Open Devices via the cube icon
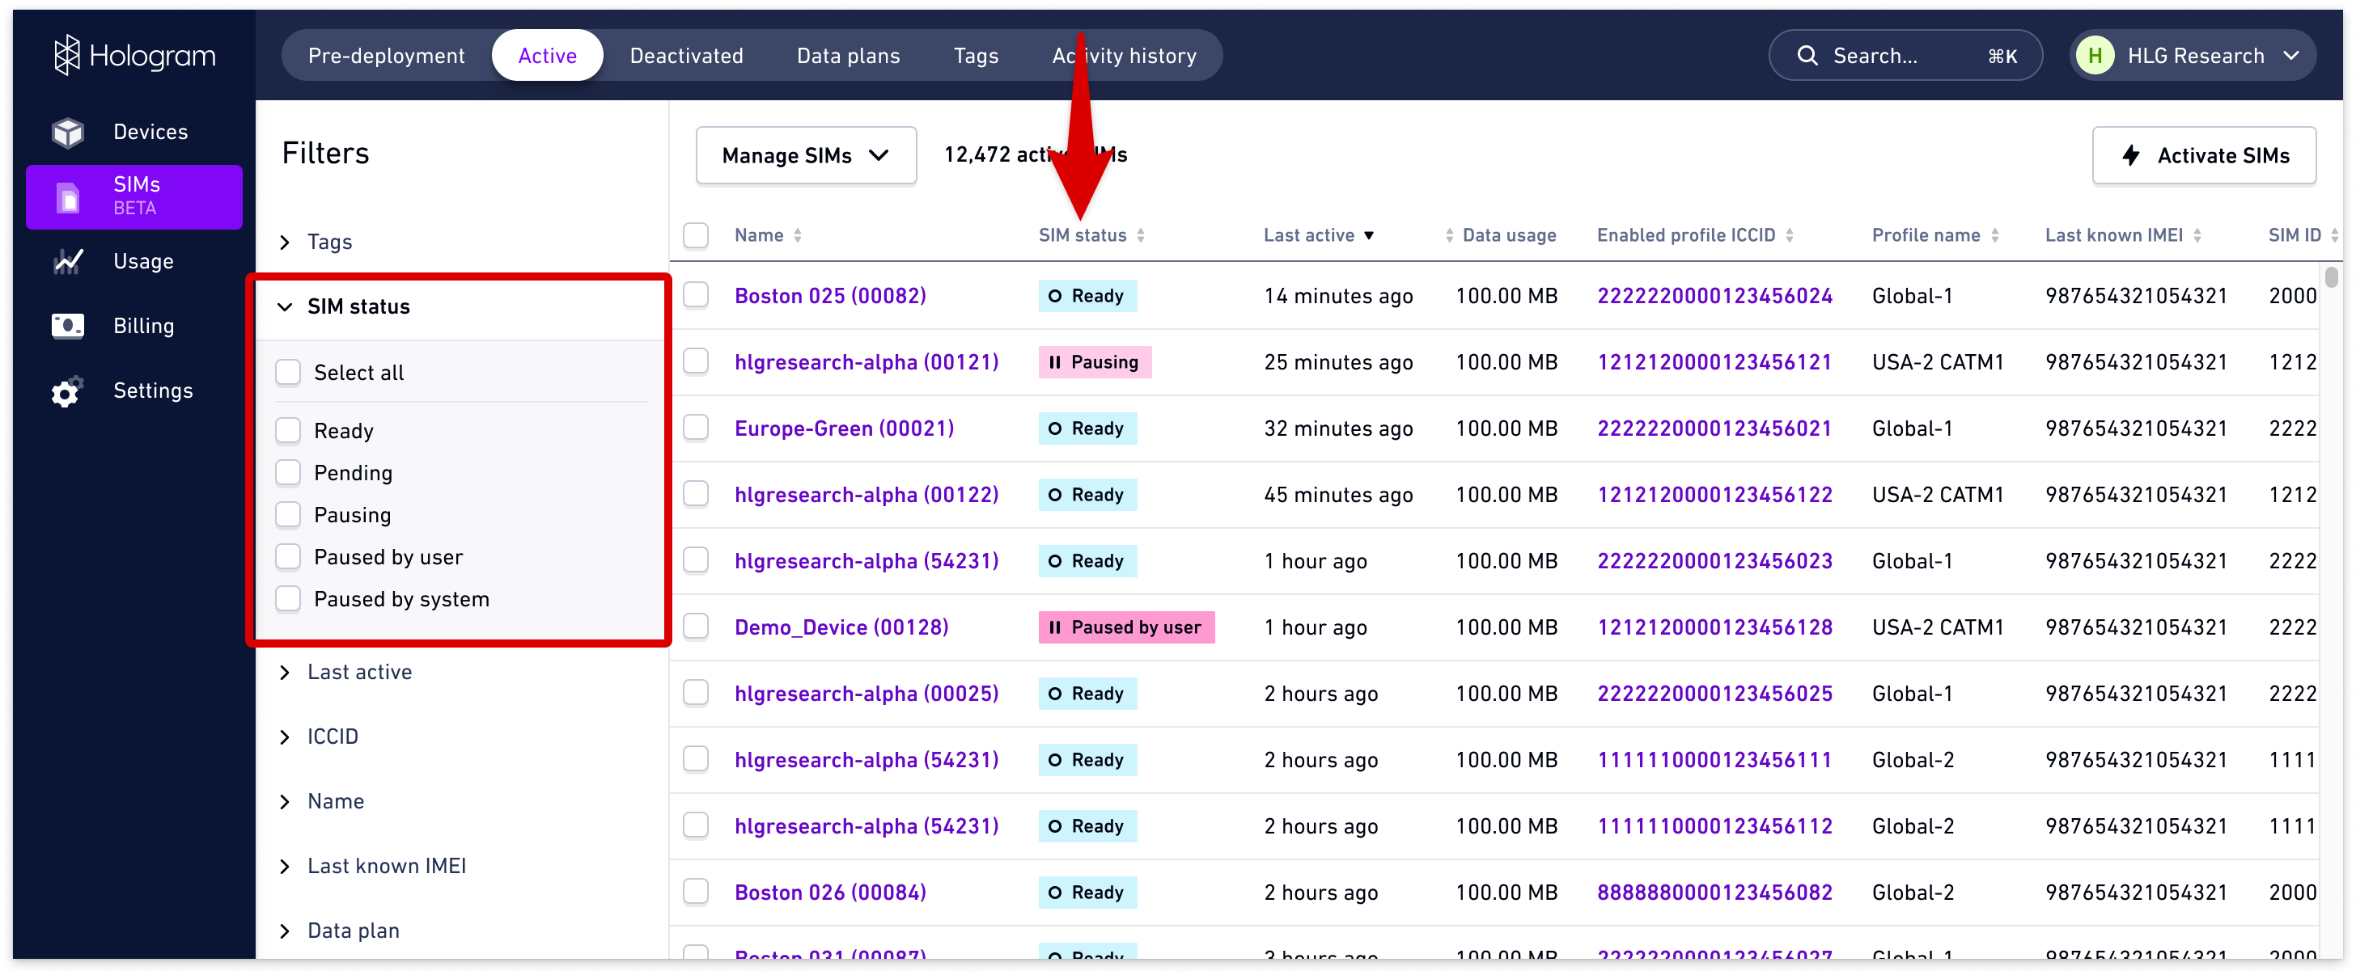The image size is (2356, 975). coord(68,132)
